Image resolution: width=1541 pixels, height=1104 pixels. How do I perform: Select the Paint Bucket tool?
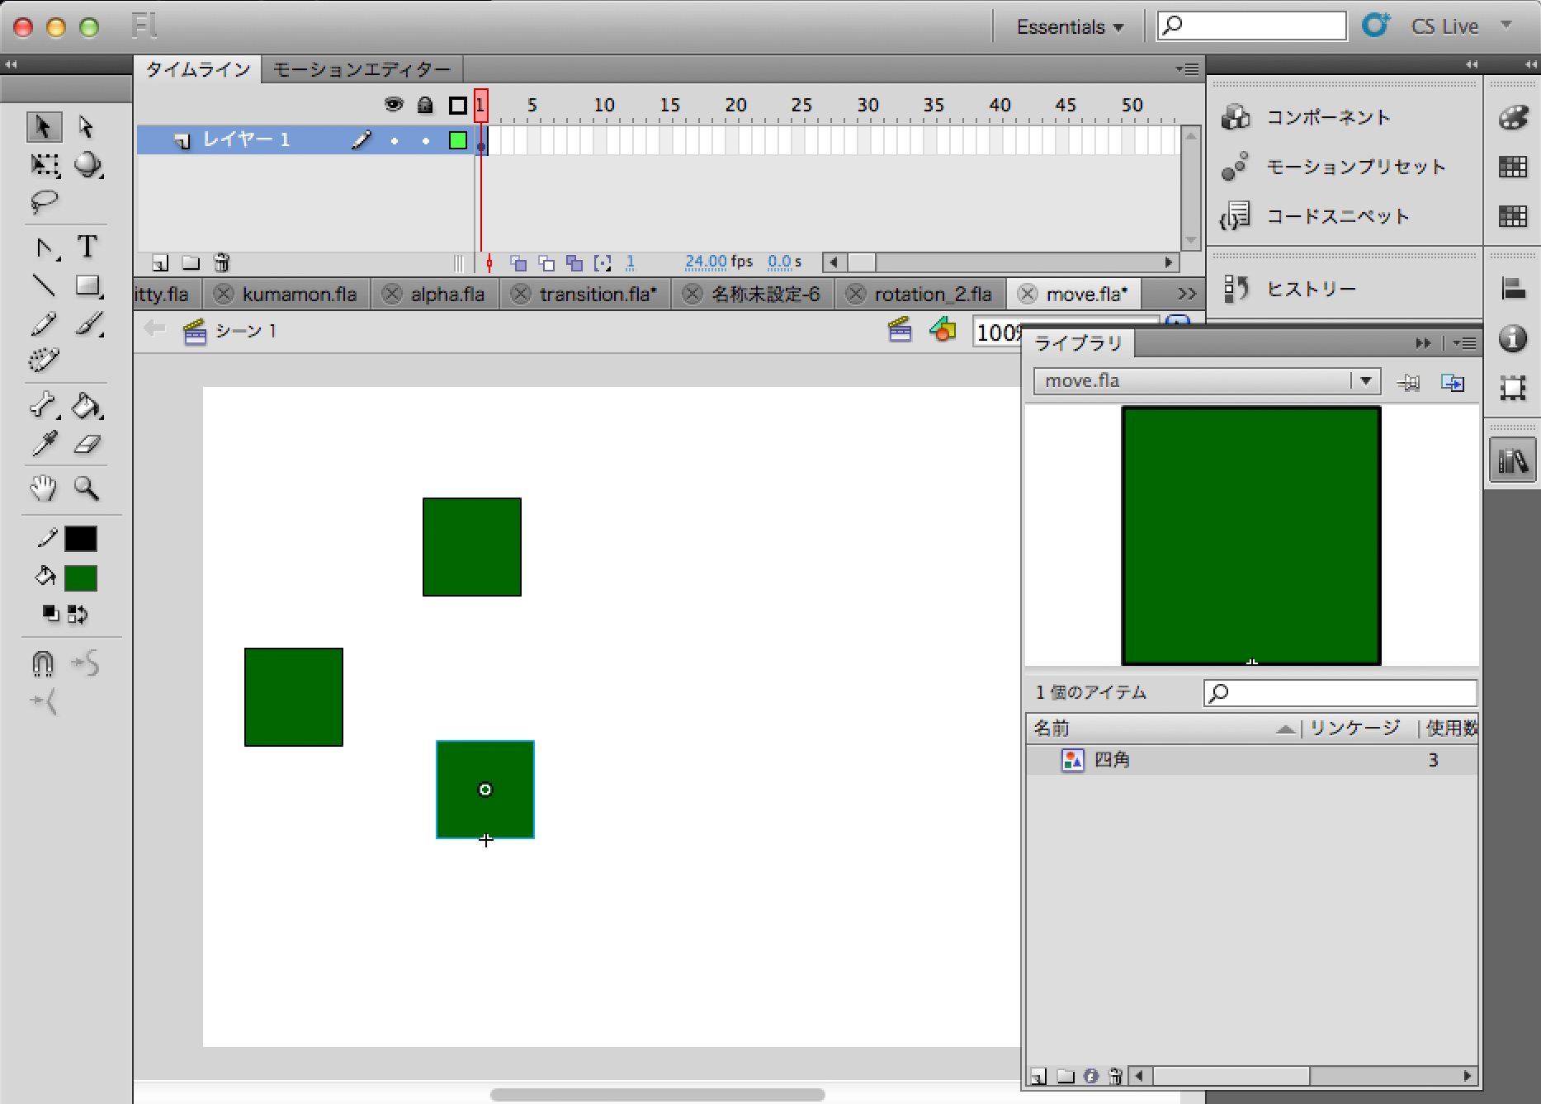87,406
